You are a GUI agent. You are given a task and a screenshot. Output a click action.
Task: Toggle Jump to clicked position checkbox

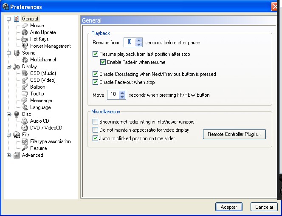[95, 138]
